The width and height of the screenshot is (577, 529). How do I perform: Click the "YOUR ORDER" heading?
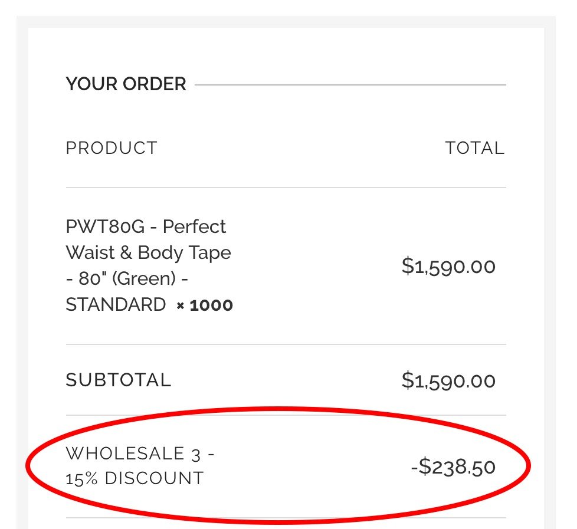pos(126,84)
